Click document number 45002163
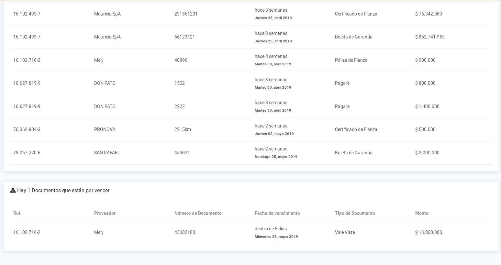The image size is (501, 265). point(184,232)
